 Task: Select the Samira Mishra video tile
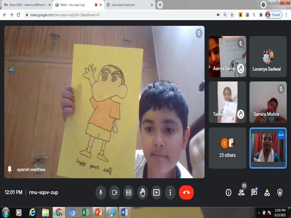[x=268, y=102]
